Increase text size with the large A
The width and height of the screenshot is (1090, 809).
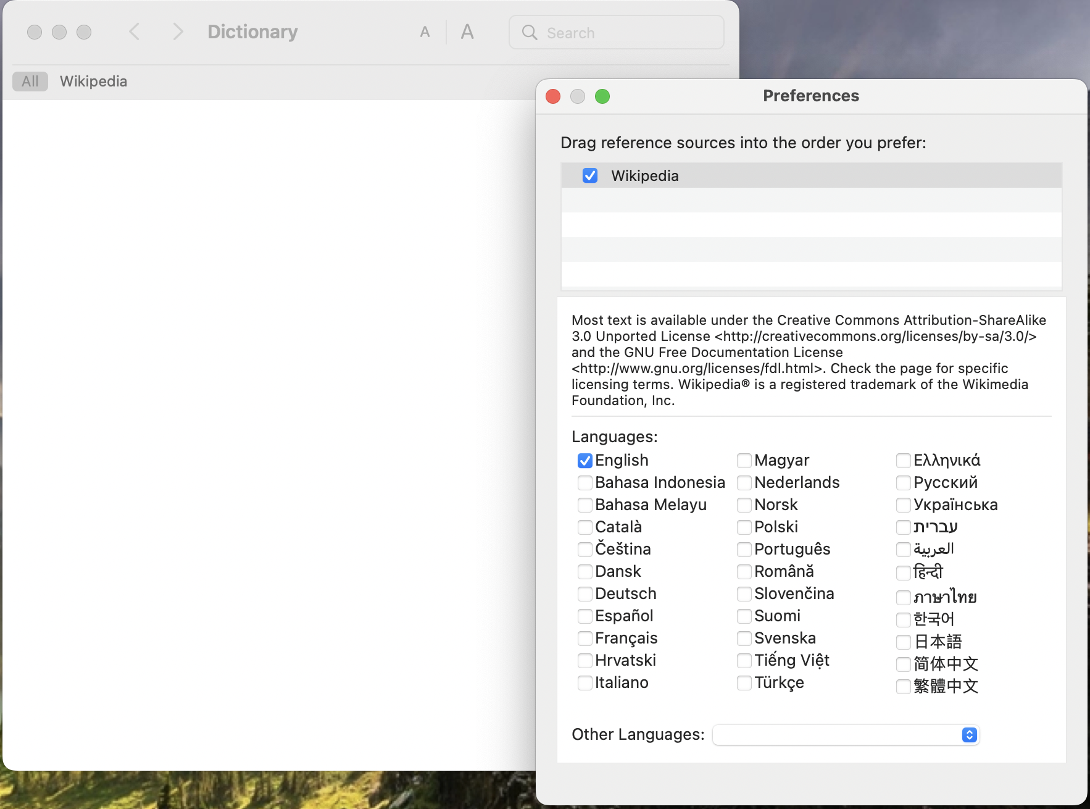tap(467, 31)
